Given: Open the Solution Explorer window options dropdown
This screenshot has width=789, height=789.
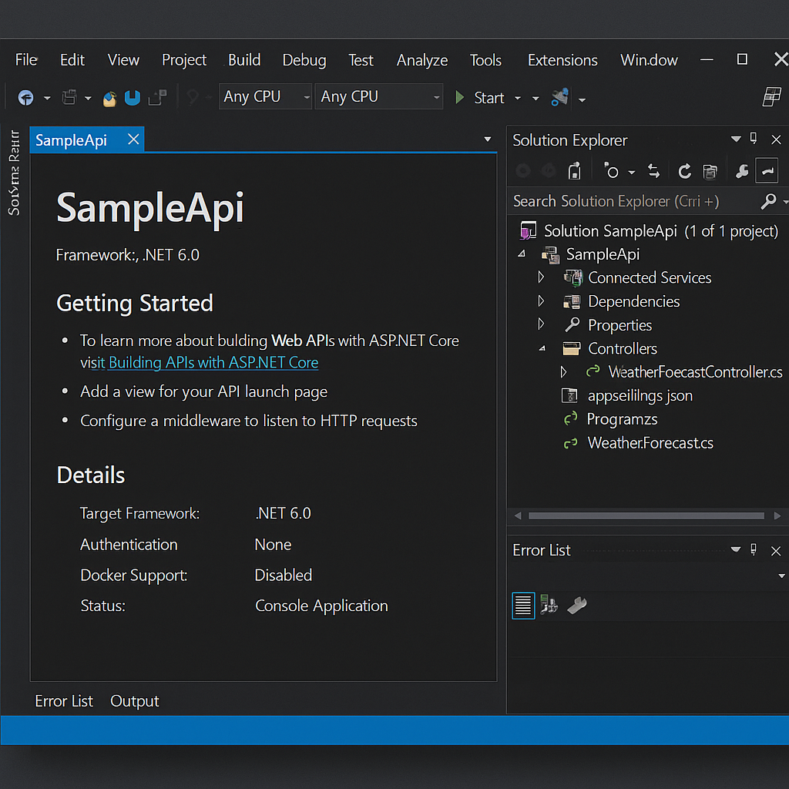Looking at the screenshot, I should (736, 139).
